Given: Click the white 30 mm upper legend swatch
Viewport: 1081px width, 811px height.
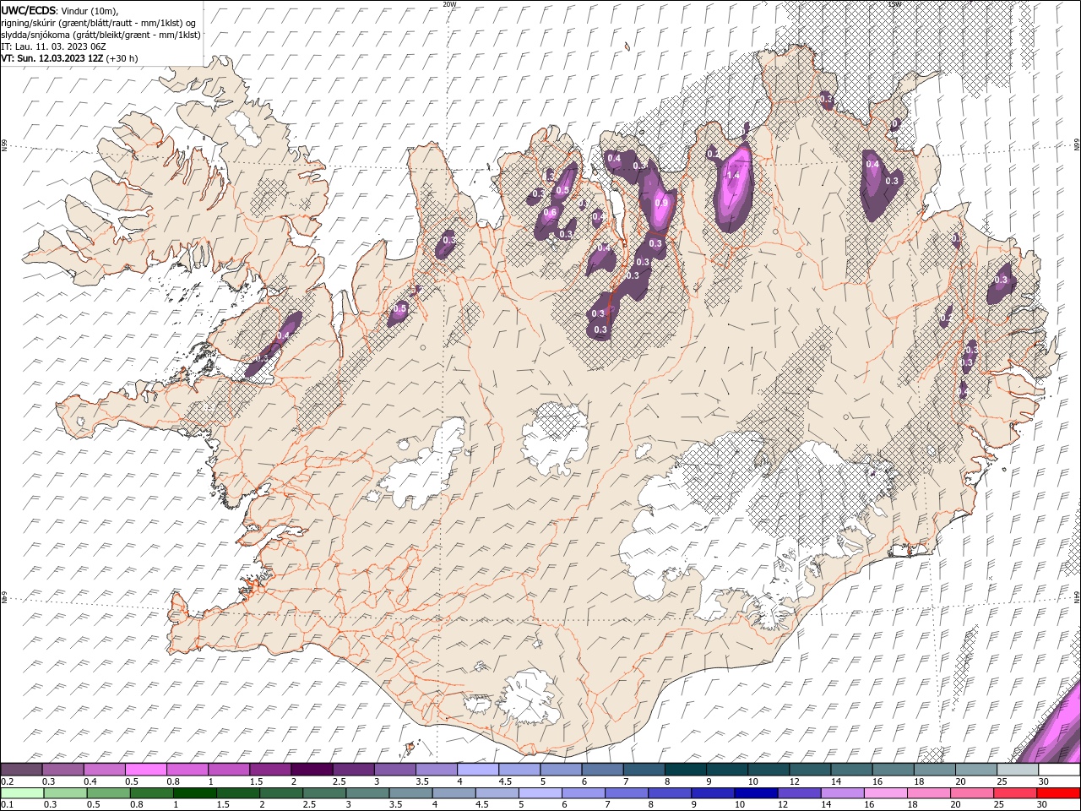Looking at the screenshot, I should click(1059, 770).
